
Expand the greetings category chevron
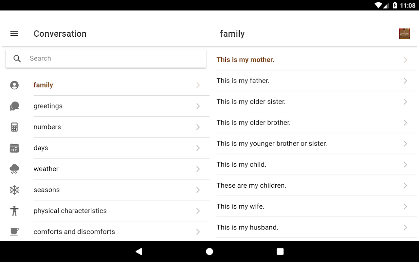[x=198, y=106]
